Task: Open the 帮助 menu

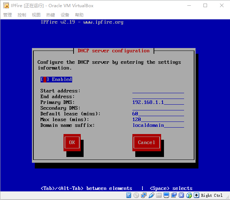Action: coord(79,15)
